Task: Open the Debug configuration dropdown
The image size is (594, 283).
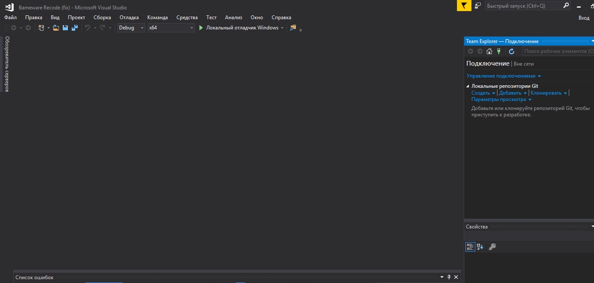Action: (131, 28)
